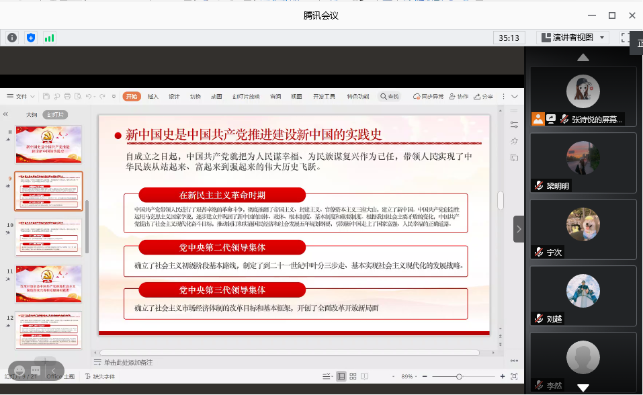Click 张诗悦's muted microphone icon
Viewport: 643px width, 395px height.
coord(564,120)
